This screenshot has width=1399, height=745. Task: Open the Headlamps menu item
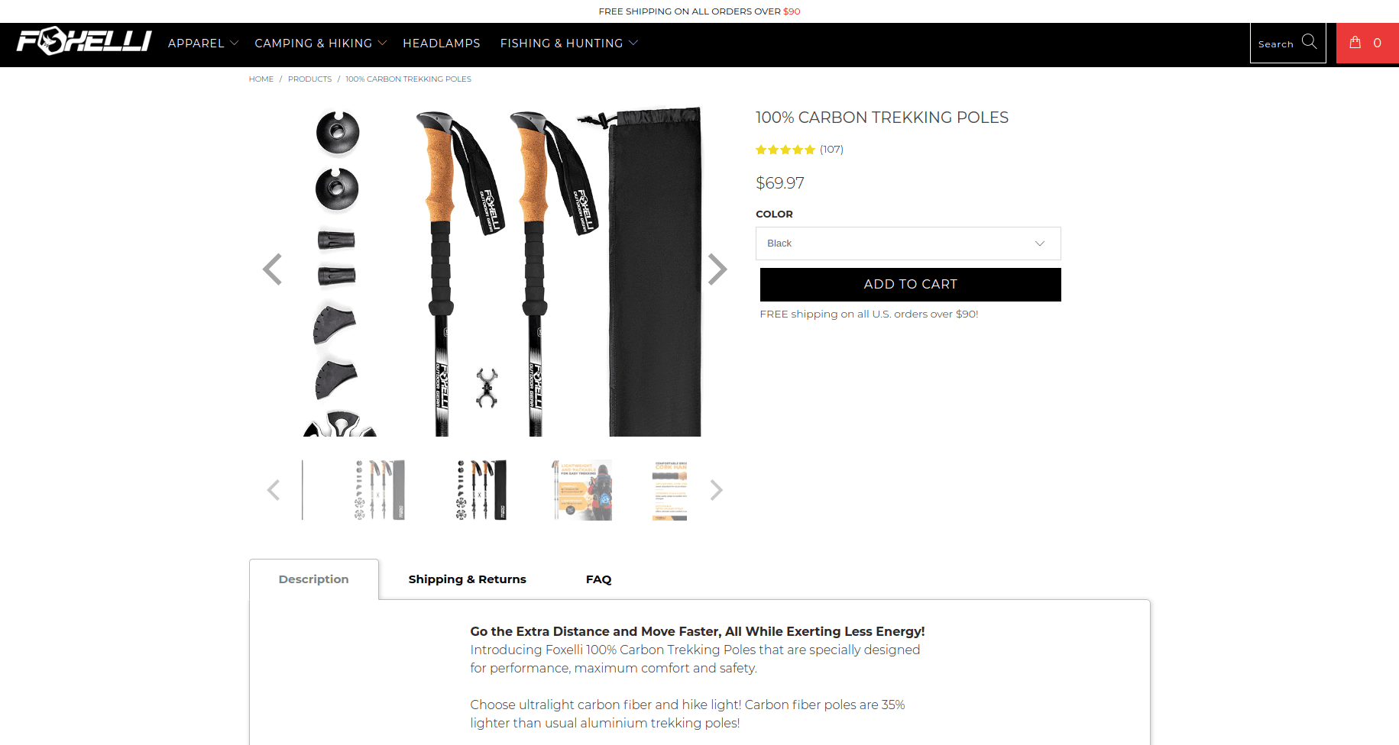click(x=442, y=44)
